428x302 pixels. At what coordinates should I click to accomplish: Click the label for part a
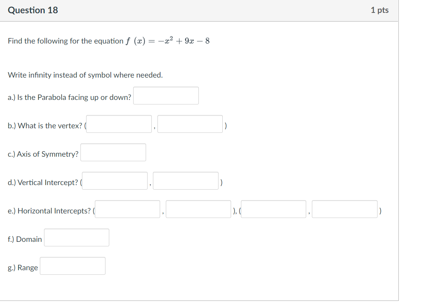pyautogui.click(x=69, y=97)
